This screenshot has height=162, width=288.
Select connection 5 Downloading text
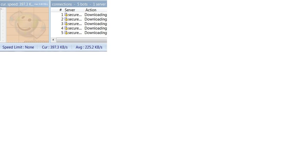pyautogui.click(x=96, y=33)
